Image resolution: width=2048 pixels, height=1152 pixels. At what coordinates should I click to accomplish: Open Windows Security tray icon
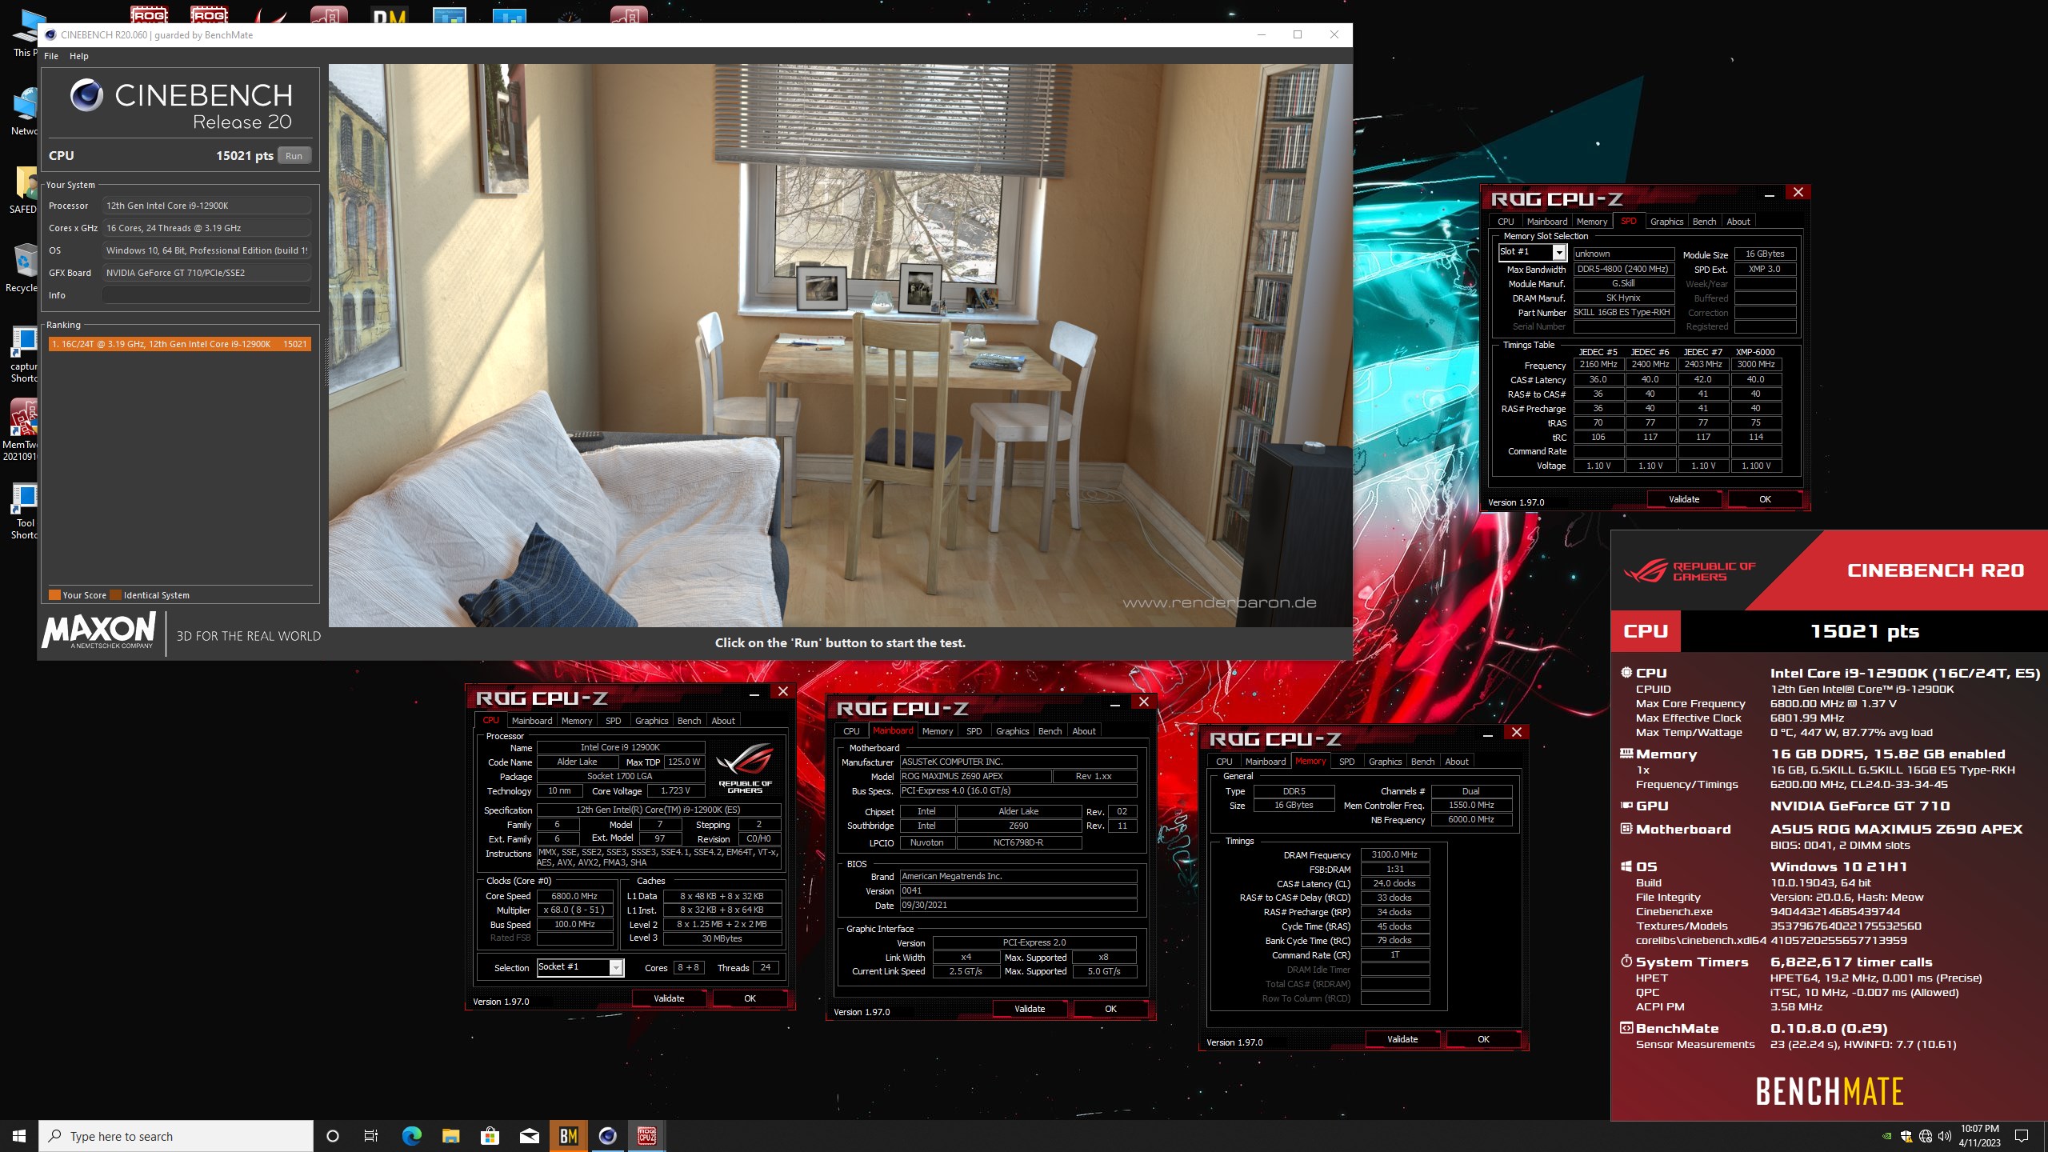coord(1906,1136)
